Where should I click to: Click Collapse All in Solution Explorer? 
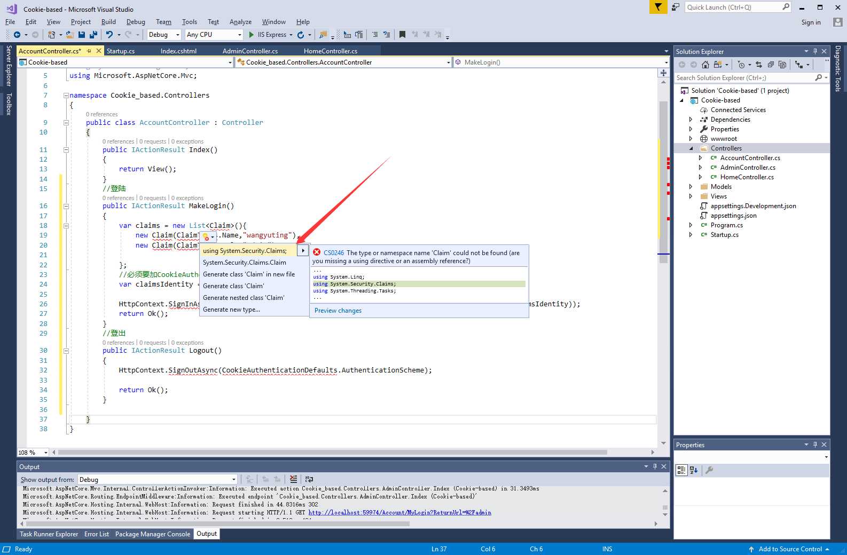tap(771, 65)
